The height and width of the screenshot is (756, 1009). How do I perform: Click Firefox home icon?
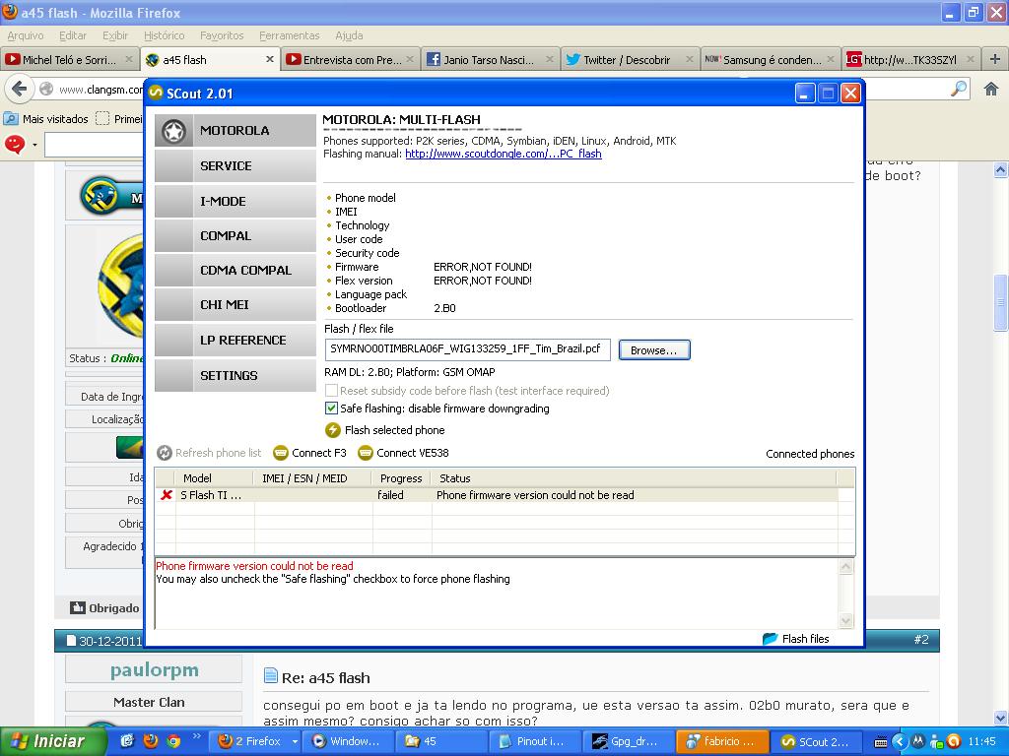point(991,89)
